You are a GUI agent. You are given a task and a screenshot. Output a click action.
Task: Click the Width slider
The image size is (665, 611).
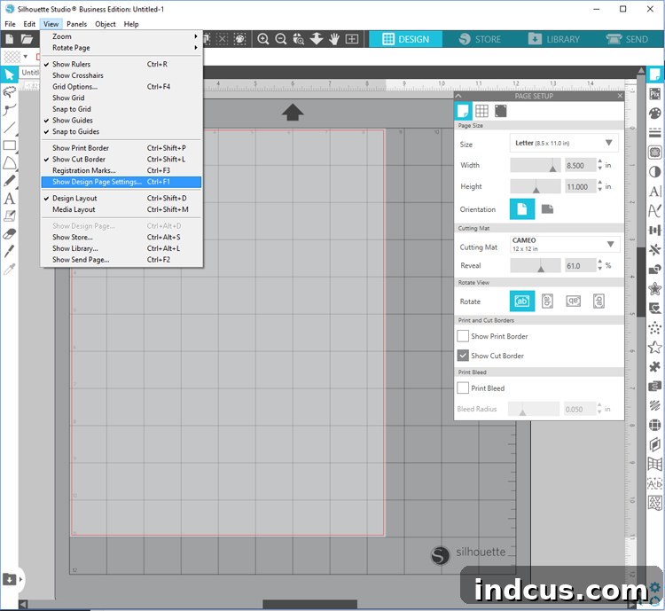(536, 166)
